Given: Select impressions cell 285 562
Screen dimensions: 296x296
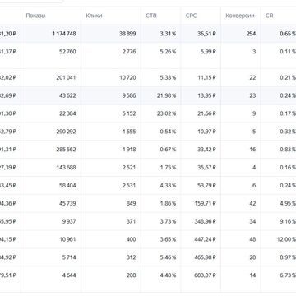Looking at the screenshot, I should point(66,150).
